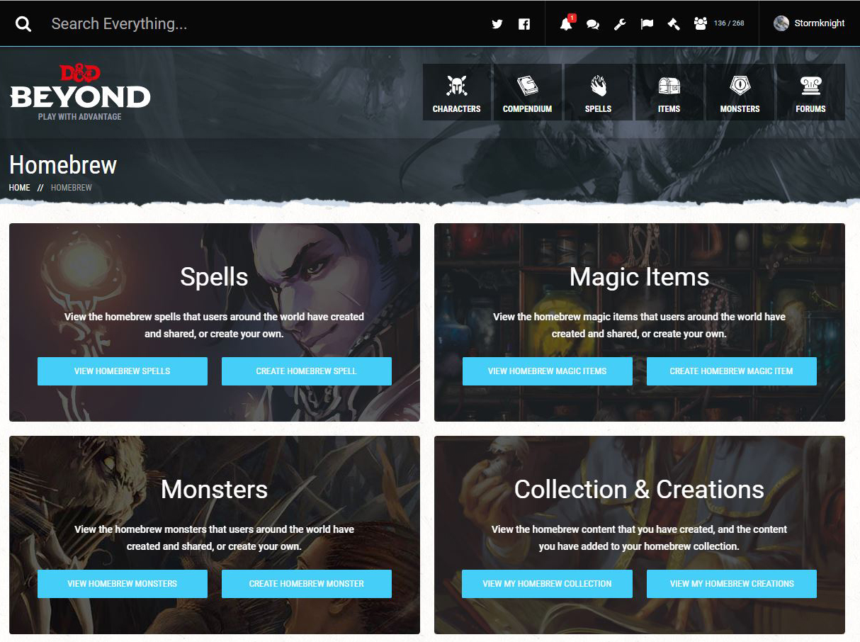Image resolution: width=860 pixels, height=642 pixels.
Task: Open the Items navigation tile
Action: (669, 92)
